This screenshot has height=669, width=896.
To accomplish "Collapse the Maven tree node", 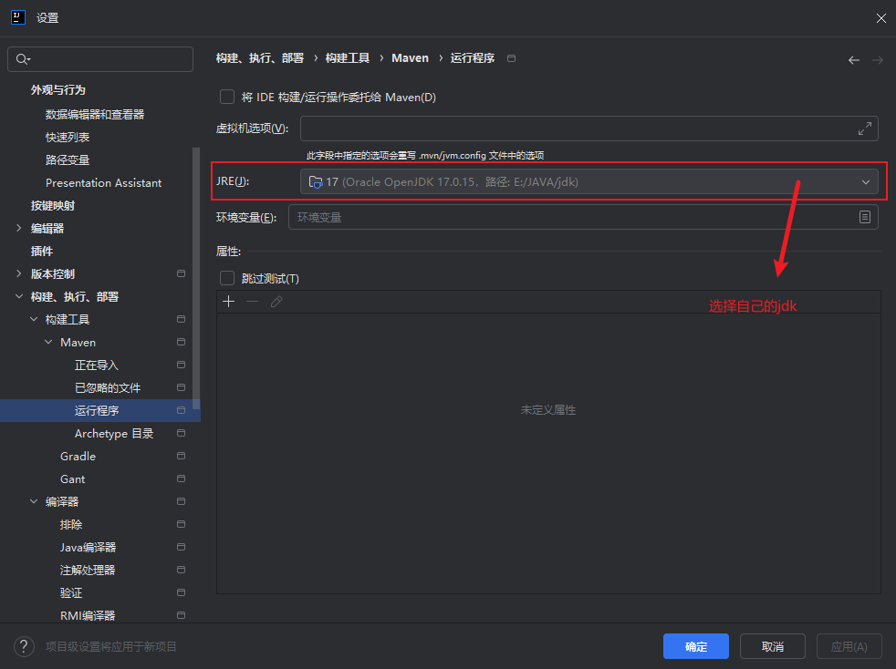I will click(x=49, y=343).
